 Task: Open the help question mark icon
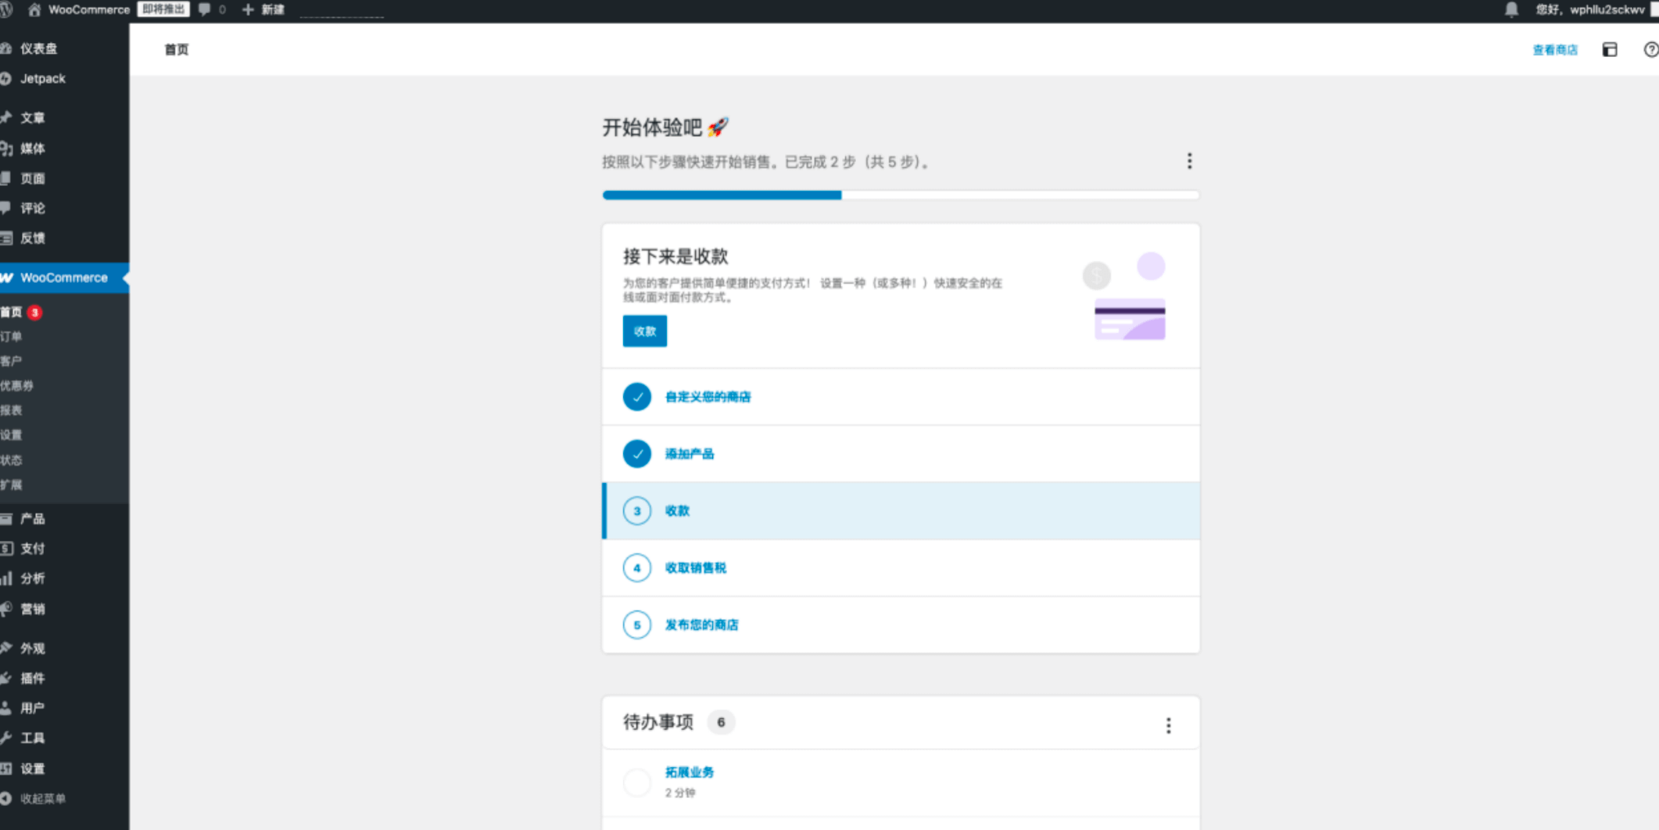coord(1650,49)
